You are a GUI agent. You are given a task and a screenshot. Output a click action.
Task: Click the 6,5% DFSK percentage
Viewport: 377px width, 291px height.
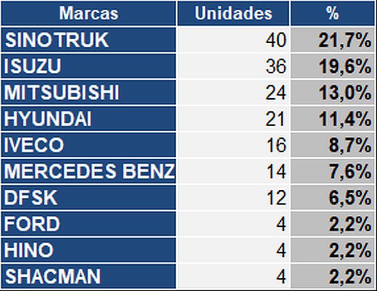click(x=348, y=198)
